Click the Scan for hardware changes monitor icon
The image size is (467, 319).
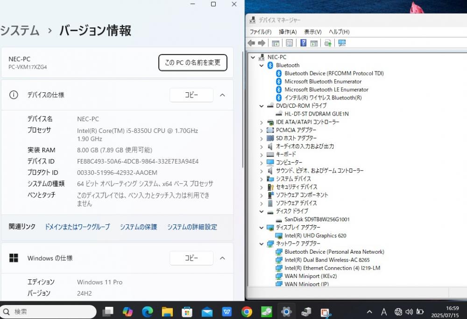click(x=342, y=43)
